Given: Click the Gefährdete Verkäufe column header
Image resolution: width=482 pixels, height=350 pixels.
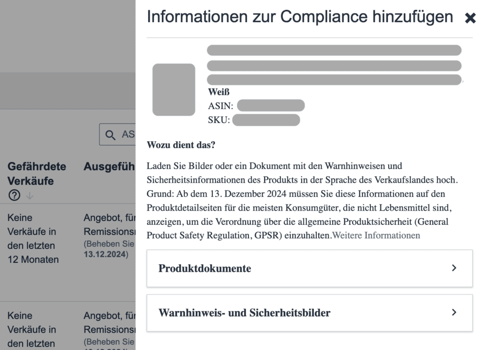Looking at the screenshot, I should [37, 173].
